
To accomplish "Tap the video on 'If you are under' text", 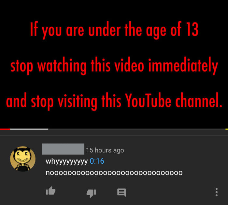I will coord(114,30).
